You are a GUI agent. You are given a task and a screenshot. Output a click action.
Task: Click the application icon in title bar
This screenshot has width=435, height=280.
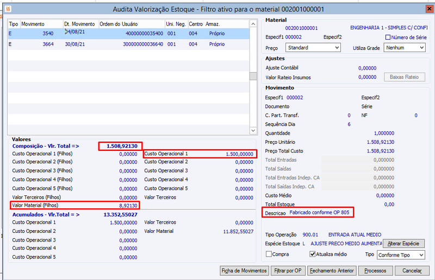click(8, 9)
